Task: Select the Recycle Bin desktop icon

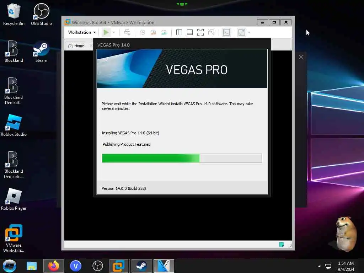Action: pos(14,15)
